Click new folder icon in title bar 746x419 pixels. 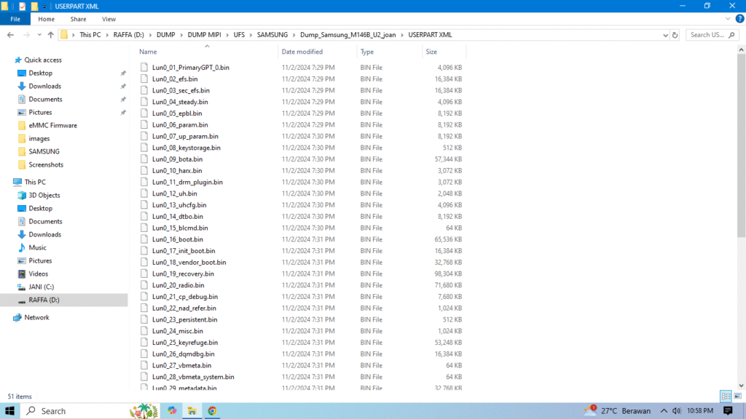pyautogui.click(x=34, y=6)
